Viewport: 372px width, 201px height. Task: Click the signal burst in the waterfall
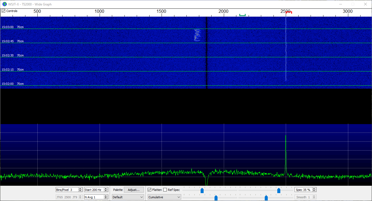pos(197,35)
